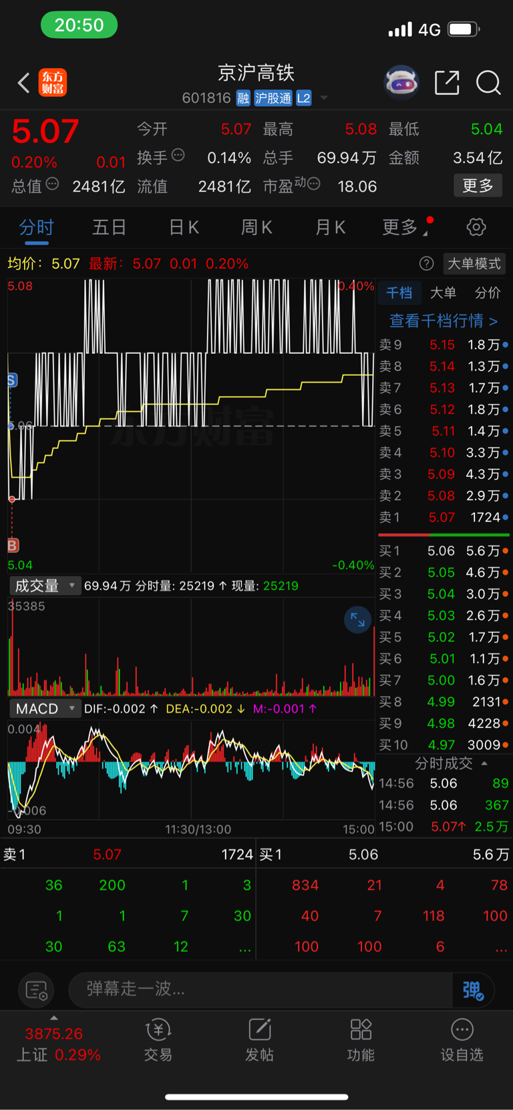
Task: Tap the 买8 4.99 order row
Action: click(x=444, y=702)
